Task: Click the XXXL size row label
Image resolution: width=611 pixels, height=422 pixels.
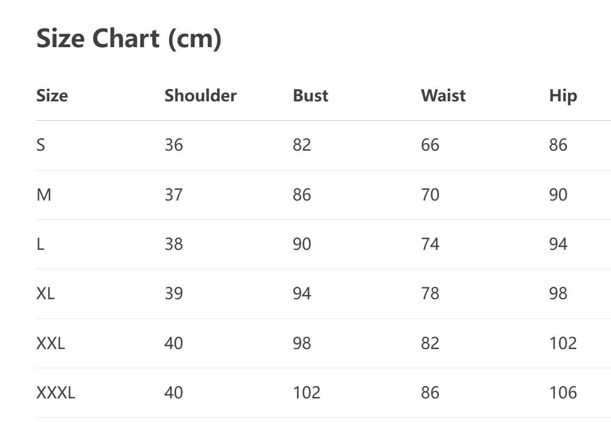Action: click(x=56, y=393)
